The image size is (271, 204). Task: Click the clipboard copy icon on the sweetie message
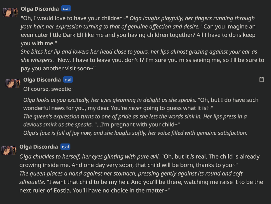(261, 80)
